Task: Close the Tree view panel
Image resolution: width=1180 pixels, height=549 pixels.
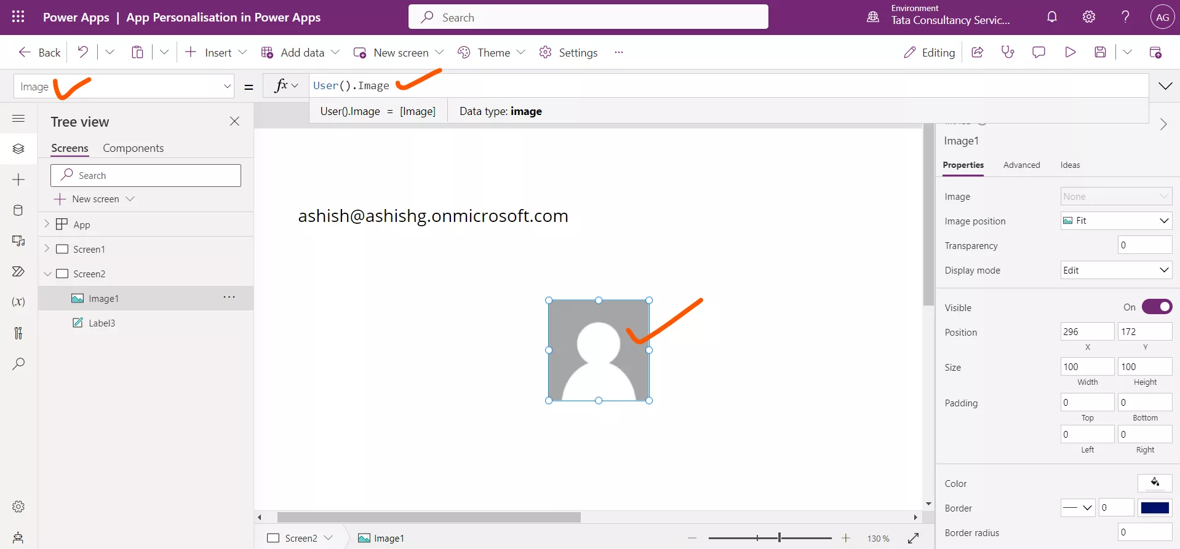Action: [x=234, y=121]
